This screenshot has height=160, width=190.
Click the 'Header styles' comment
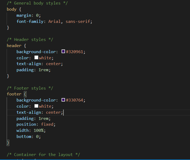[x=30, y=40]
